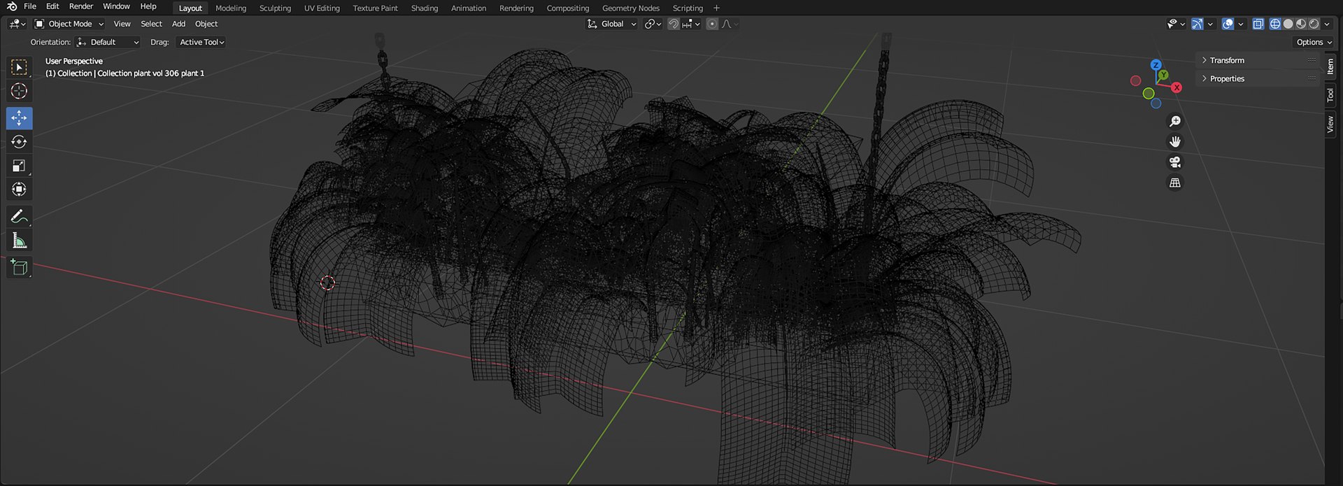Open the Render menu
Image resolution: width=1343 pixels, height=486 pixels.
pos(81,6)
